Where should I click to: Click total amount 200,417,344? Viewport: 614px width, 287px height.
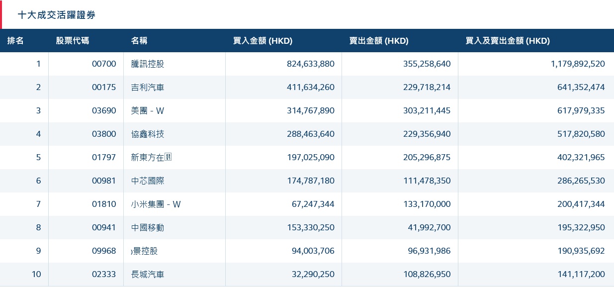pos(581,204)
